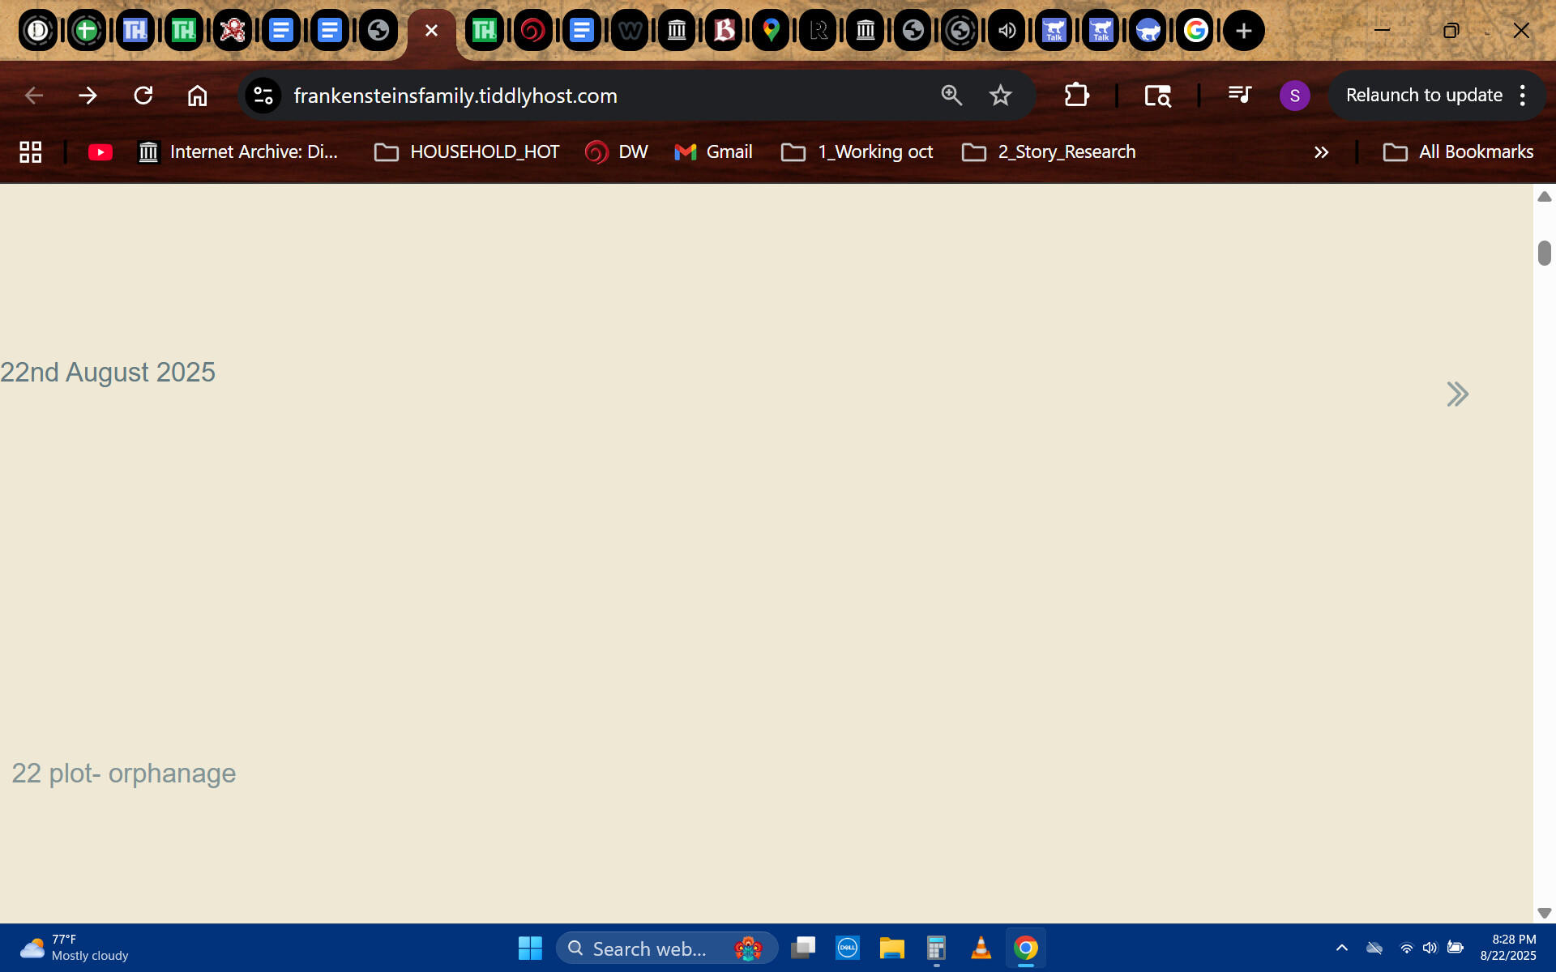Open Task View
1556x972 pixels.
tap(803, 949)
